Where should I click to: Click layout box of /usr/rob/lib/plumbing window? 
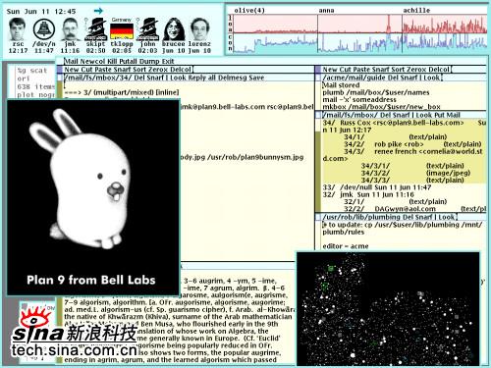point(318,217)
